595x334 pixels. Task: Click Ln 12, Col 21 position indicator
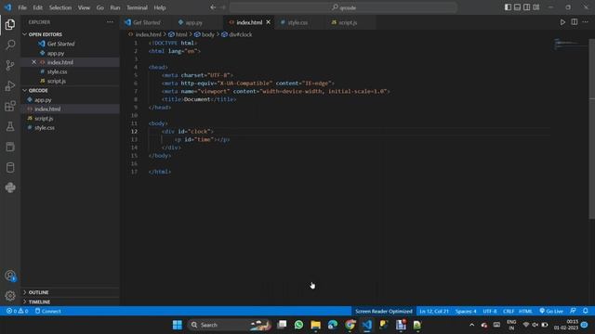pyautogui.click(x=434, y=311)
